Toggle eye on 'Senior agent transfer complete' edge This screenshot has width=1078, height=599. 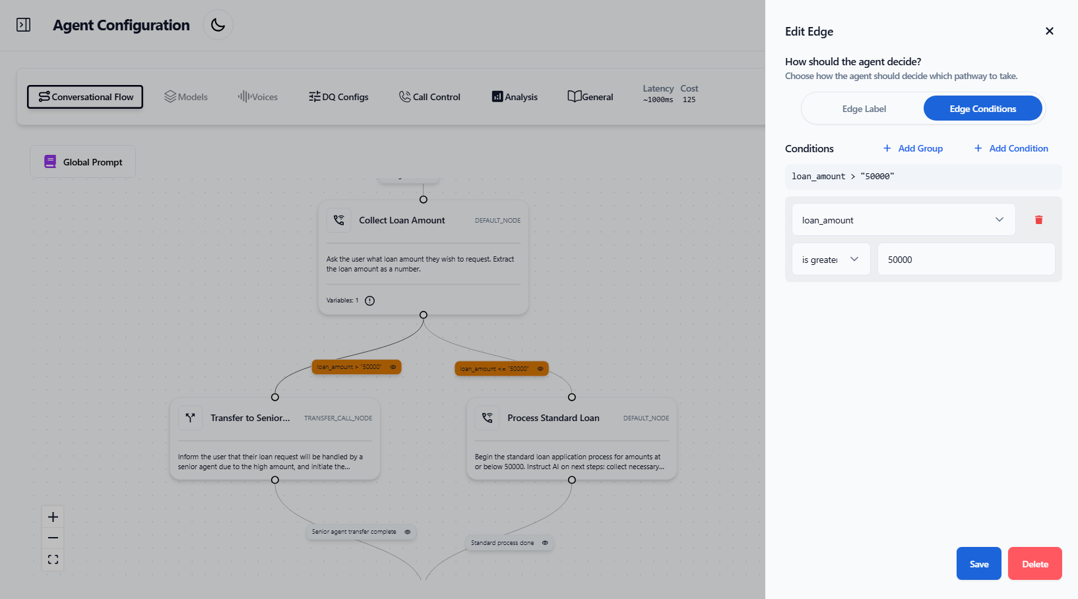tap(407, 532)
